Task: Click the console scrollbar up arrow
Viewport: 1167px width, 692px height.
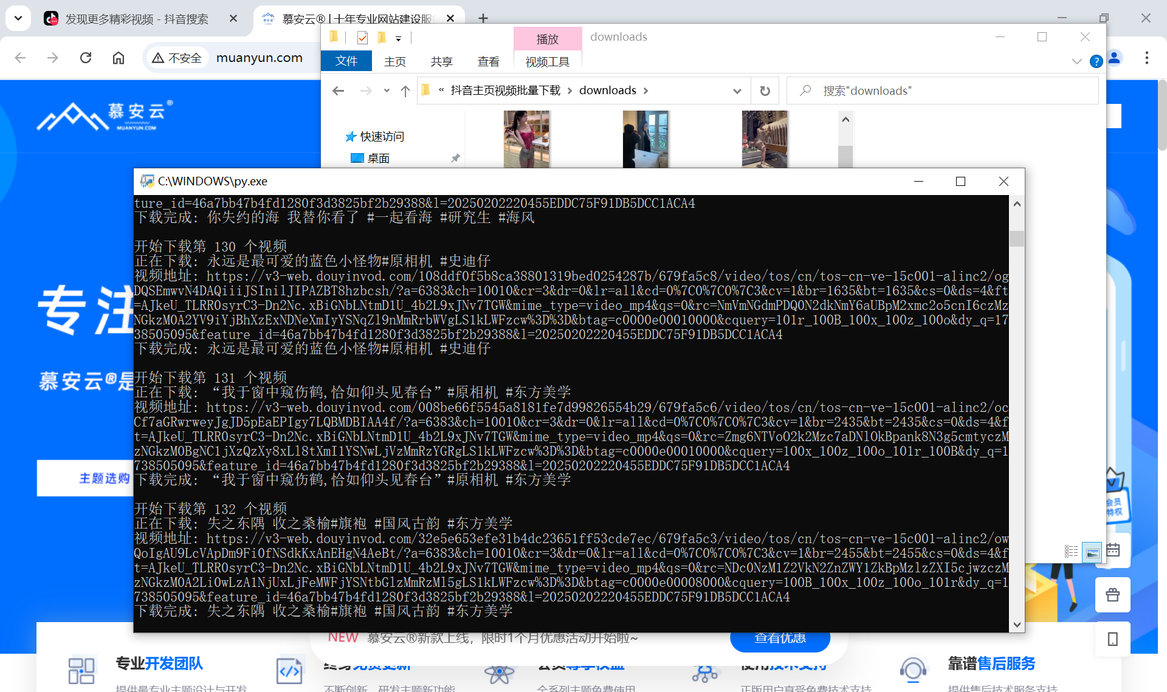Action: coord(1017,204)
